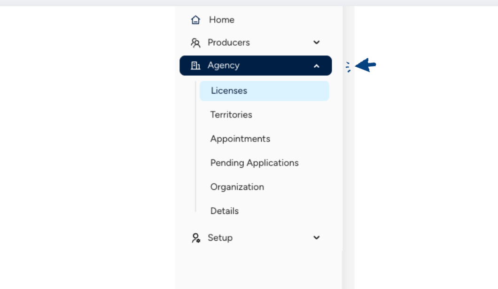
Task: Click the Home house icon
Action: tap(195, 20)
